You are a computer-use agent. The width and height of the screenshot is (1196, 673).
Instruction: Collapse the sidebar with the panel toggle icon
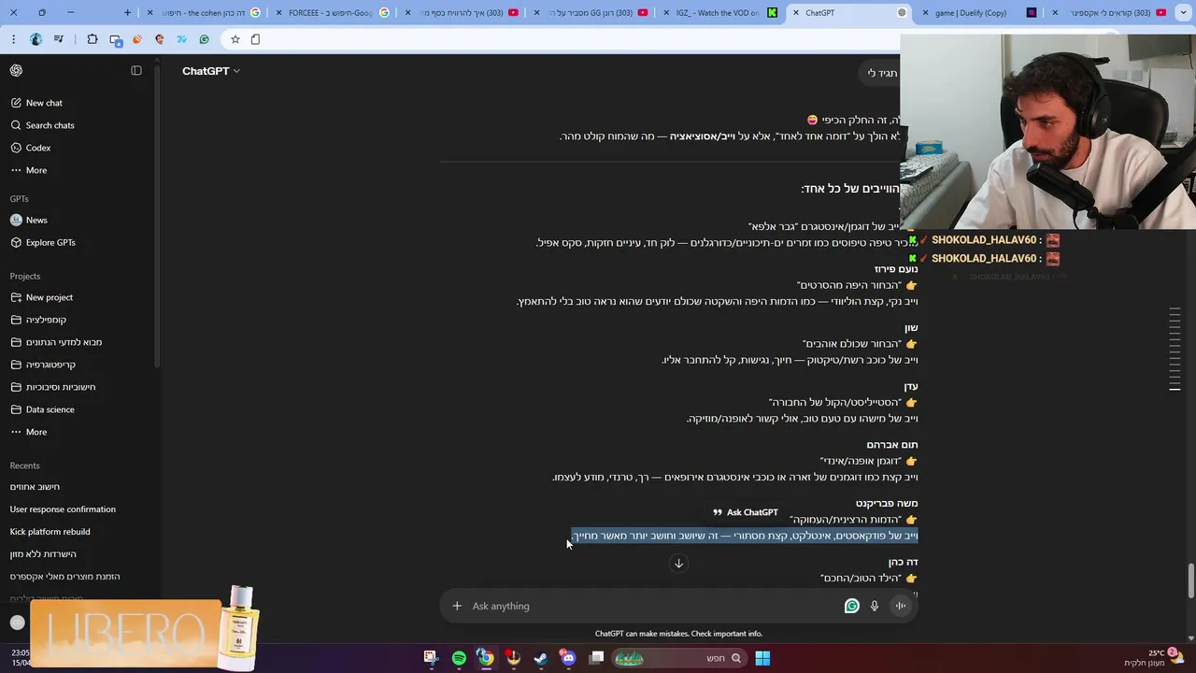[x=136, y=71]
